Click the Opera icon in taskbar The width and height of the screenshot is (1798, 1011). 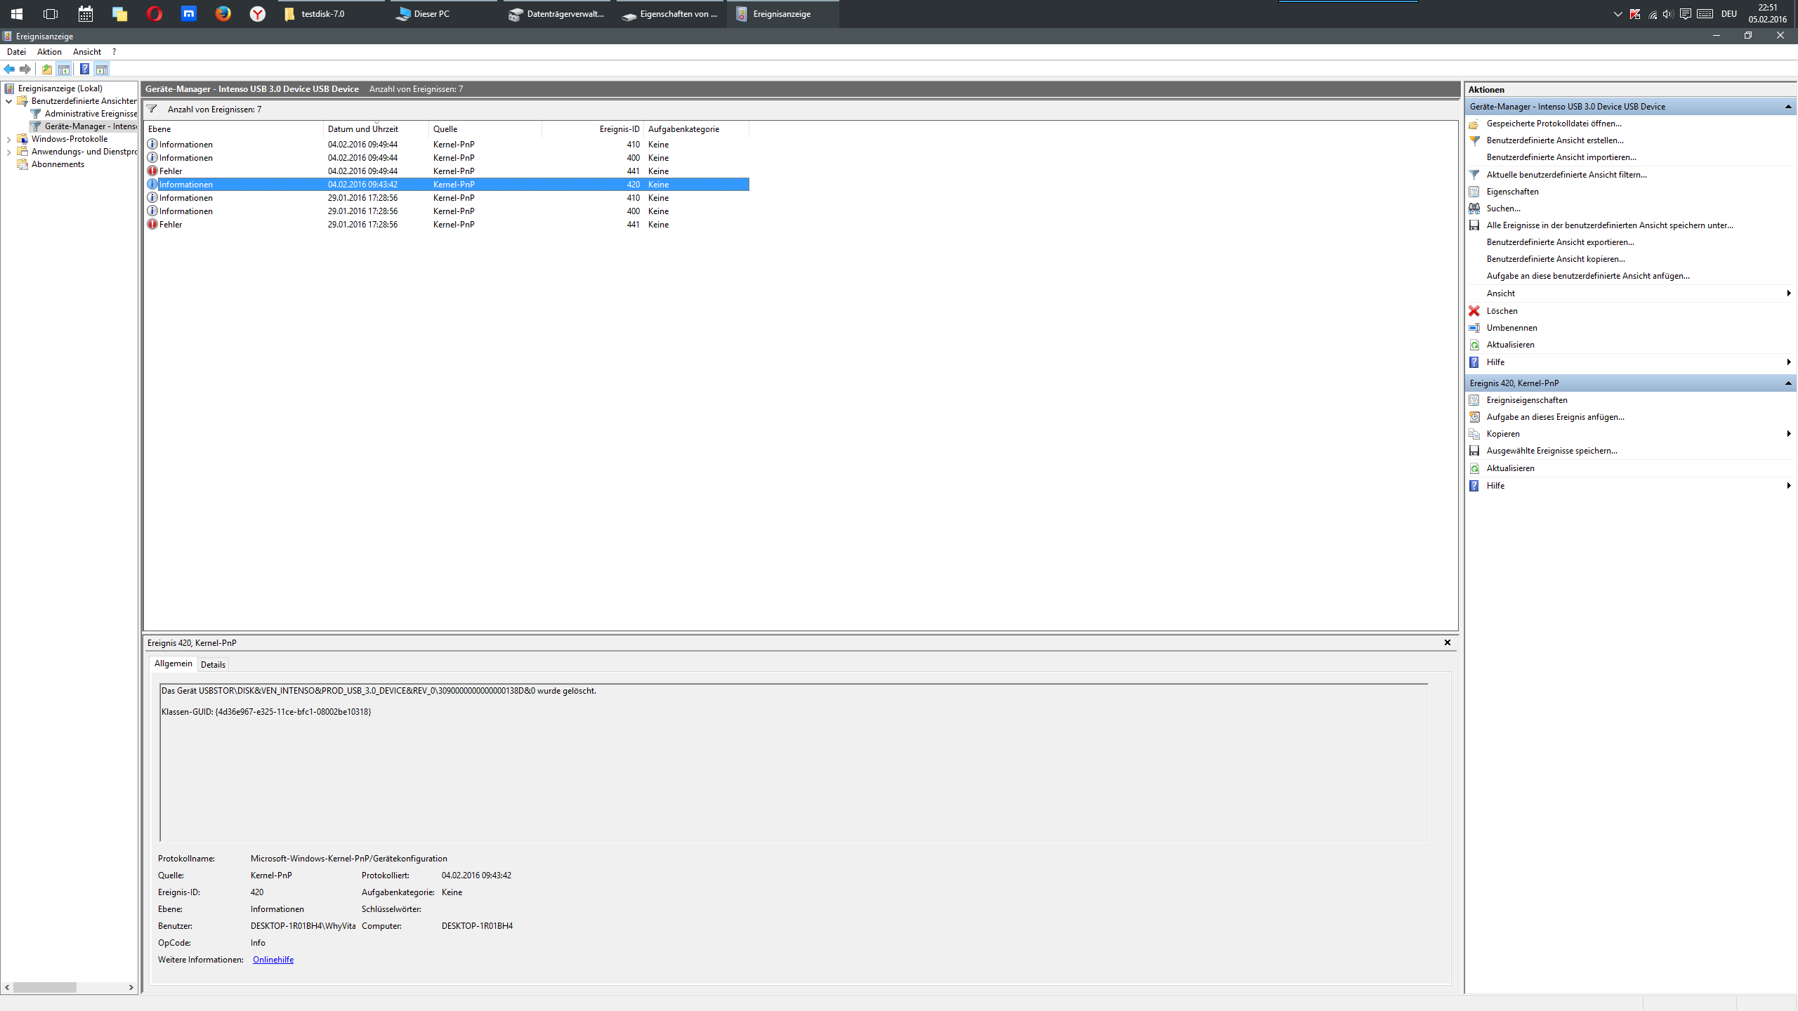155,14
